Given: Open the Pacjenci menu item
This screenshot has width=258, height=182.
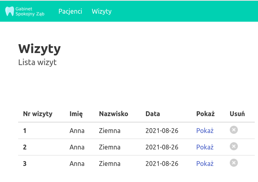Looking at the screenshot, I should tap(70, 11).
